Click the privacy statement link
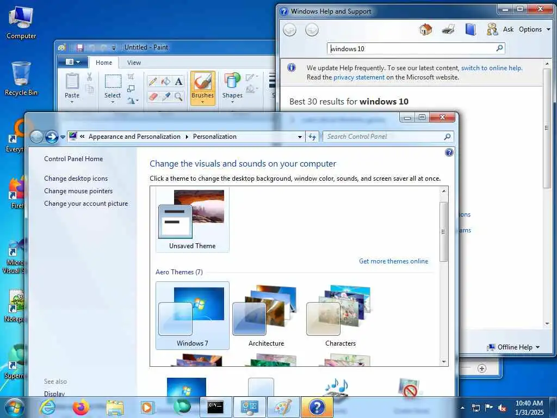Image resolution: width=557 pixels, height=418 pixels. coord(359,77)
